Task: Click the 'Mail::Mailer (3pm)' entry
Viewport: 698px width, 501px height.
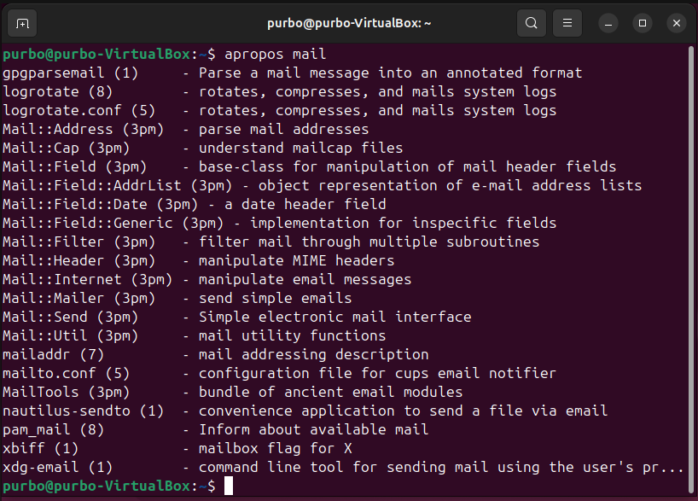Action: pos(79,298)
